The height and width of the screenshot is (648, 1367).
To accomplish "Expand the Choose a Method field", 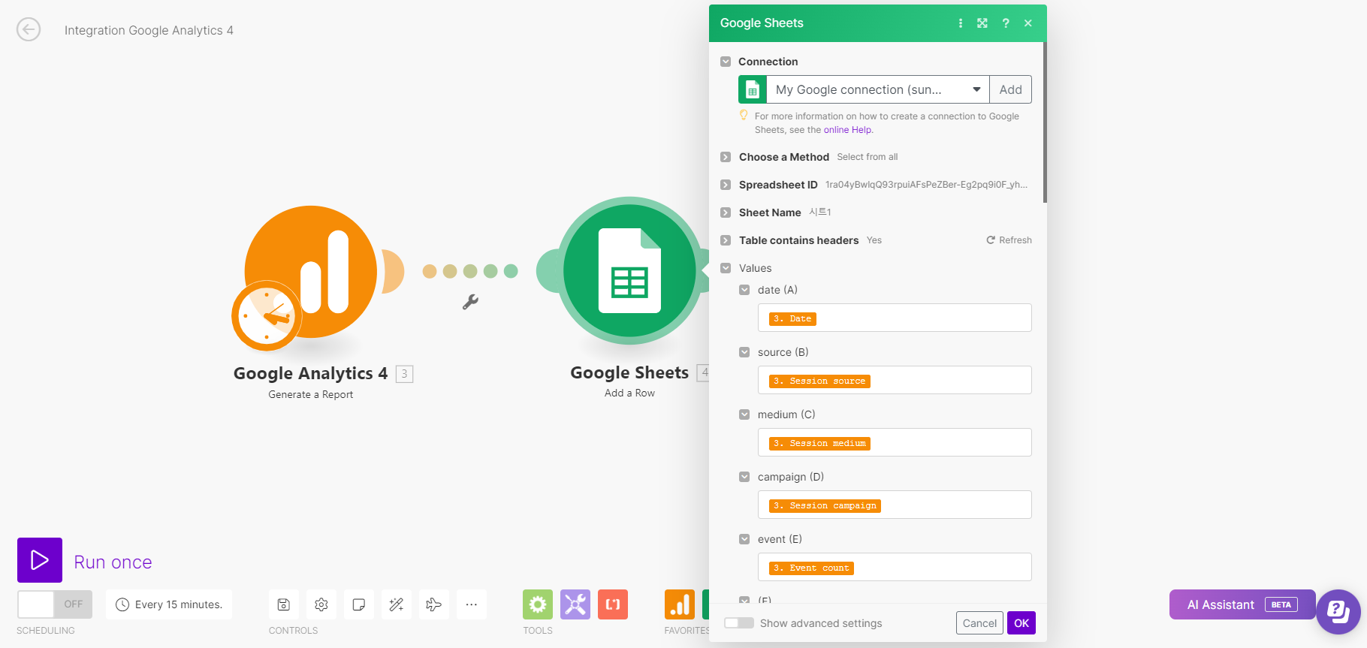I will [726, 157].
